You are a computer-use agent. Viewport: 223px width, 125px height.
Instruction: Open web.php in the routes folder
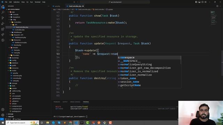(x=16, y=81)
